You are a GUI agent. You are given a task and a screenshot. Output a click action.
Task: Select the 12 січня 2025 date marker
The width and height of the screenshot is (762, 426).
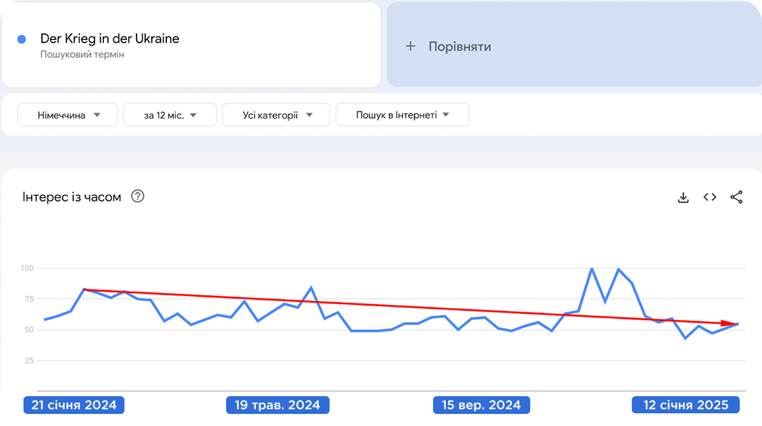click(x=685, y=405)
